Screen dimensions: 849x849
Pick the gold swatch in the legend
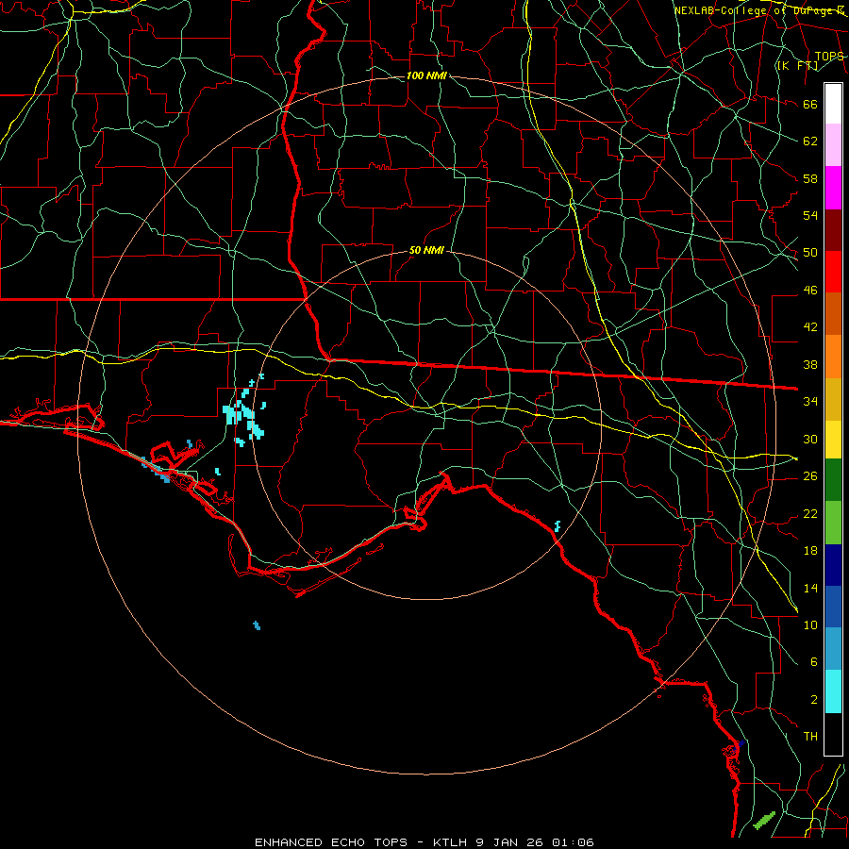(833, 400)
